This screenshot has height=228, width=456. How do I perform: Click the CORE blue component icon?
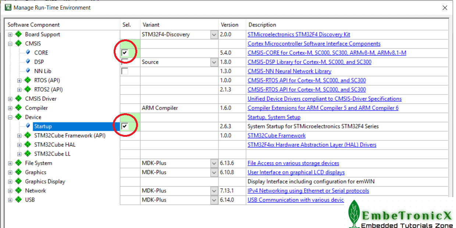(x=28, y=53)
